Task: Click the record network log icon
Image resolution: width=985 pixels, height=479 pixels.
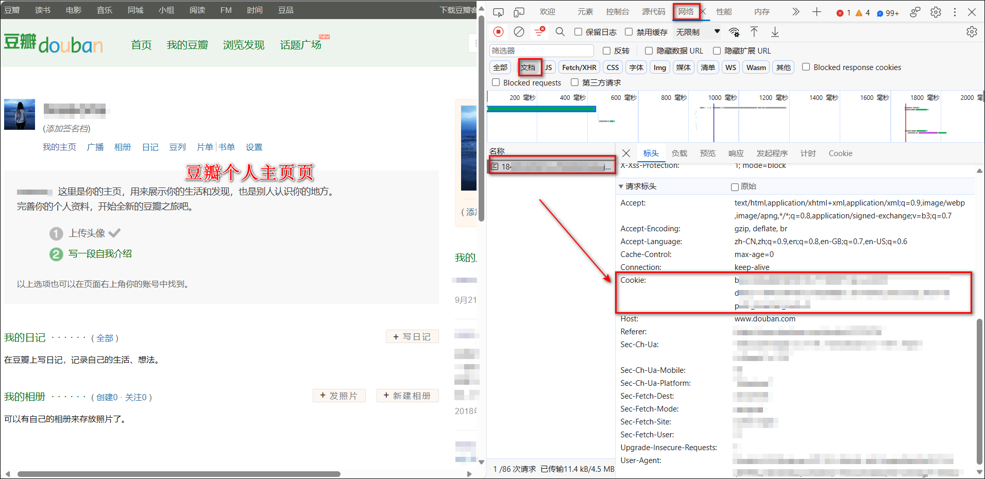Action: click(498, 32)
